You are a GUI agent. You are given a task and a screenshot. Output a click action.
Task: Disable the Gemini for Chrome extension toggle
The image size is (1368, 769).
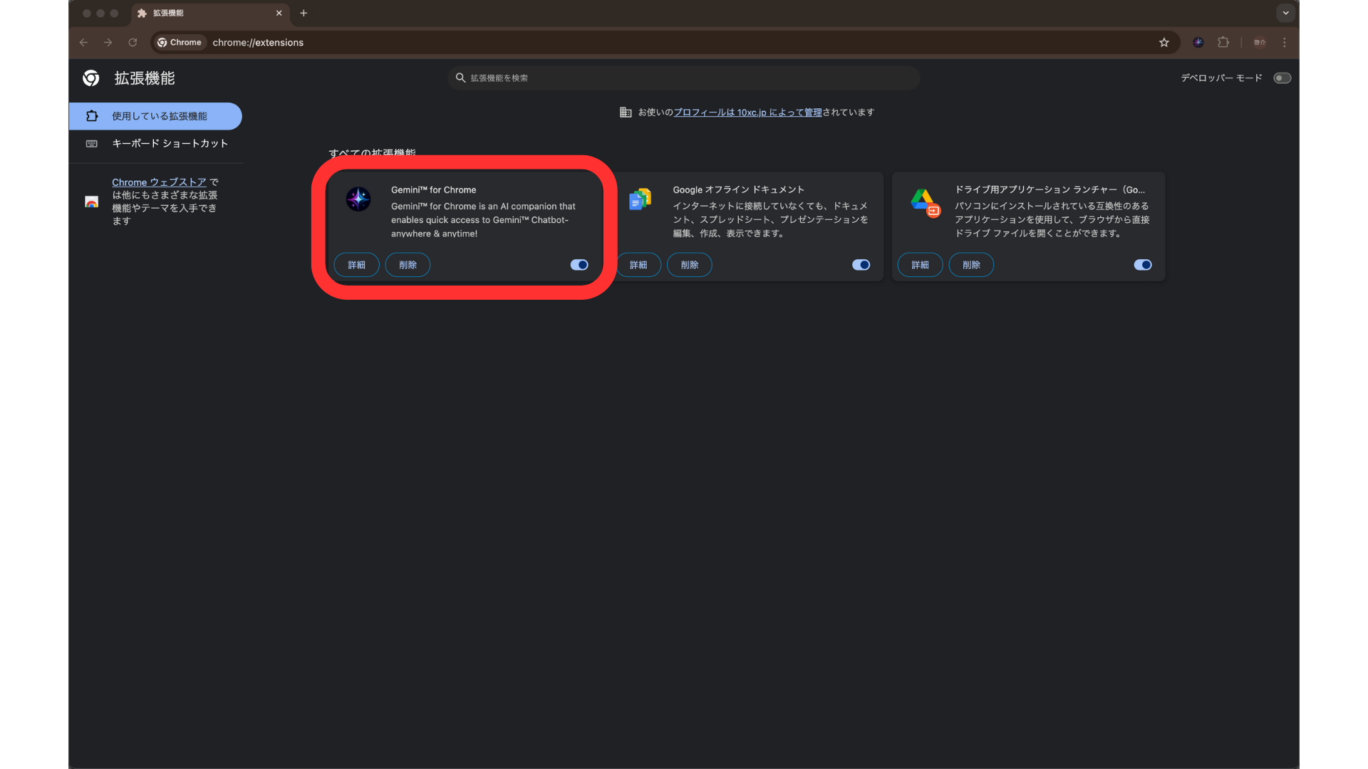[x=579, y=265]
